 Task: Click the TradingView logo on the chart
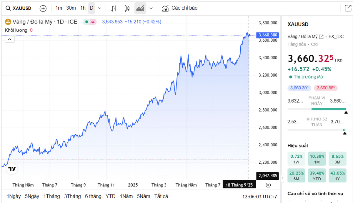pos(12,169)
